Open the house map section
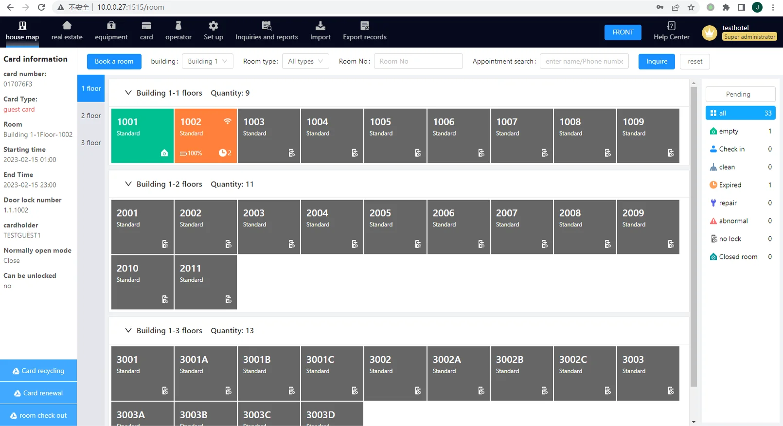 click(22, 31)
